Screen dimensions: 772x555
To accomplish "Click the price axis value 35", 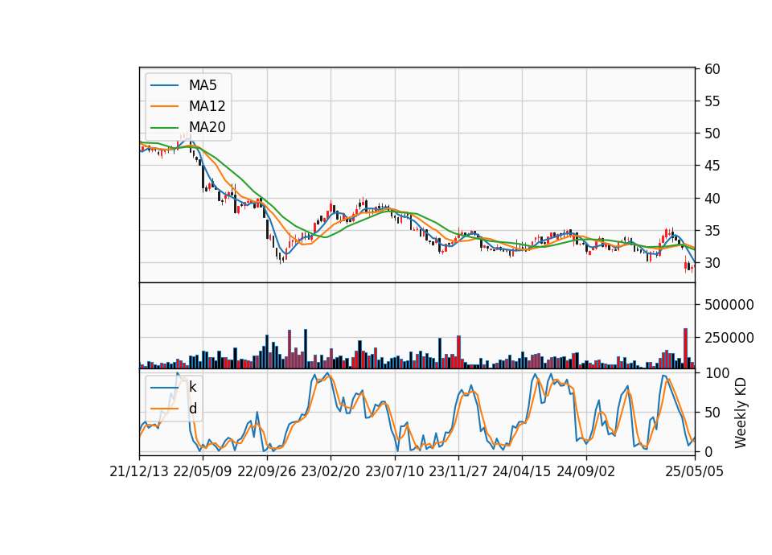I will click(x=712, y=231).
